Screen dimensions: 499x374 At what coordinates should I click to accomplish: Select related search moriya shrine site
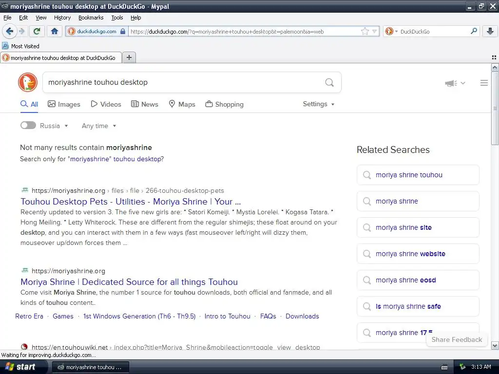coord(418,227)
